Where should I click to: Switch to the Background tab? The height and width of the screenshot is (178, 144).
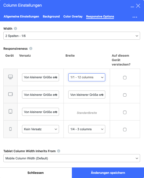tap(51, 16)
